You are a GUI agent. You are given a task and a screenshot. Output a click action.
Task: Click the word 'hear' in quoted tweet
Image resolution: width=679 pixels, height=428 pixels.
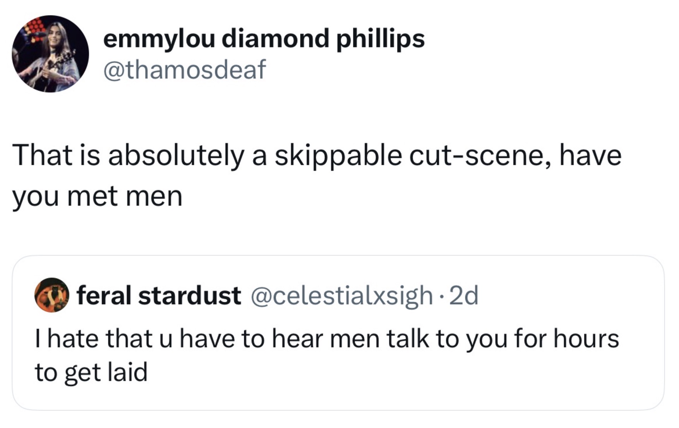297,339
